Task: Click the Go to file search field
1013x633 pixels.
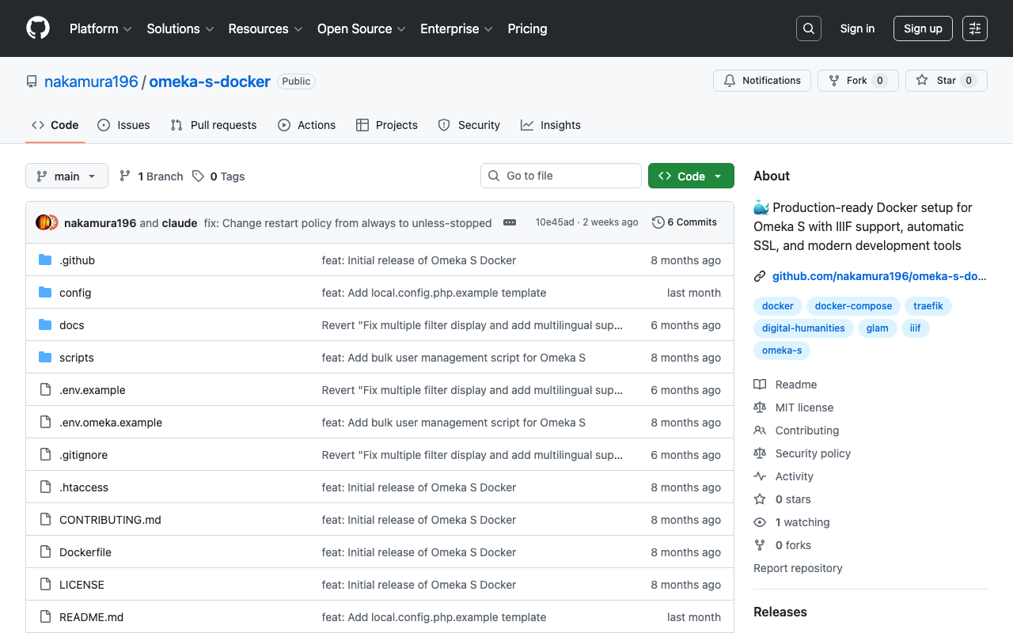Action: point(561,176)
